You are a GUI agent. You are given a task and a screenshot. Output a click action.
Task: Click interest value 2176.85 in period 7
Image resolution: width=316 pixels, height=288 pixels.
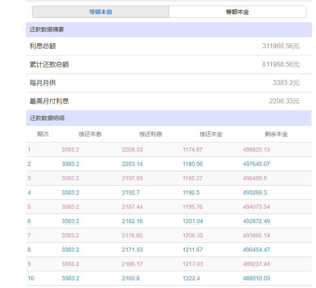pos(132,236)
